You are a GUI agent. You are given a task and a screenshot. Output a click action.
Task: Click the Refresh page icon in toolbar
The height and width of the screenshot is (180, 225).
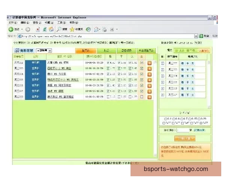45,29
